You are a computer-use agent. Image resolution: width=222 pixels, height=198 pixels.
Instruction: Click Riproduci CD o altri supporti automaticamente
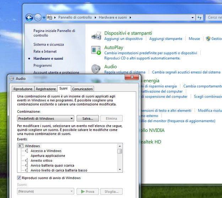click(x=142, y=58)
